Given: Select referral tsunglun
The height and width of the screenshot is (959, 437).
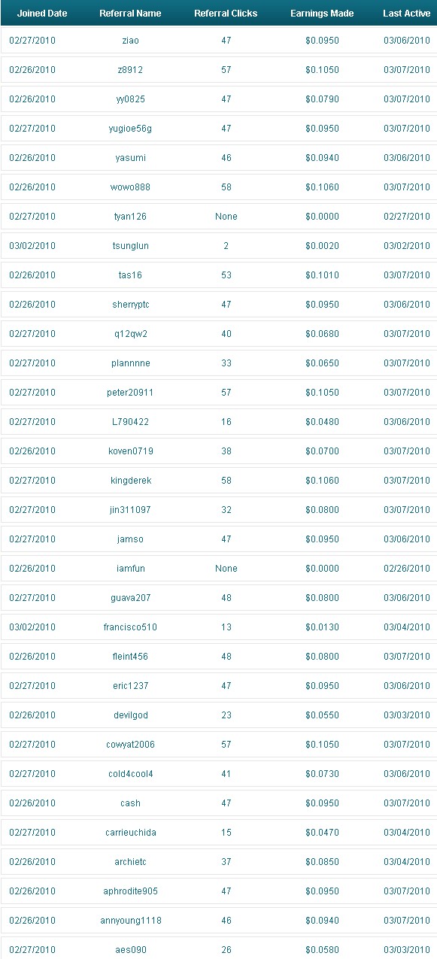Looking at the screenshot, I should [x=130, y=246].
